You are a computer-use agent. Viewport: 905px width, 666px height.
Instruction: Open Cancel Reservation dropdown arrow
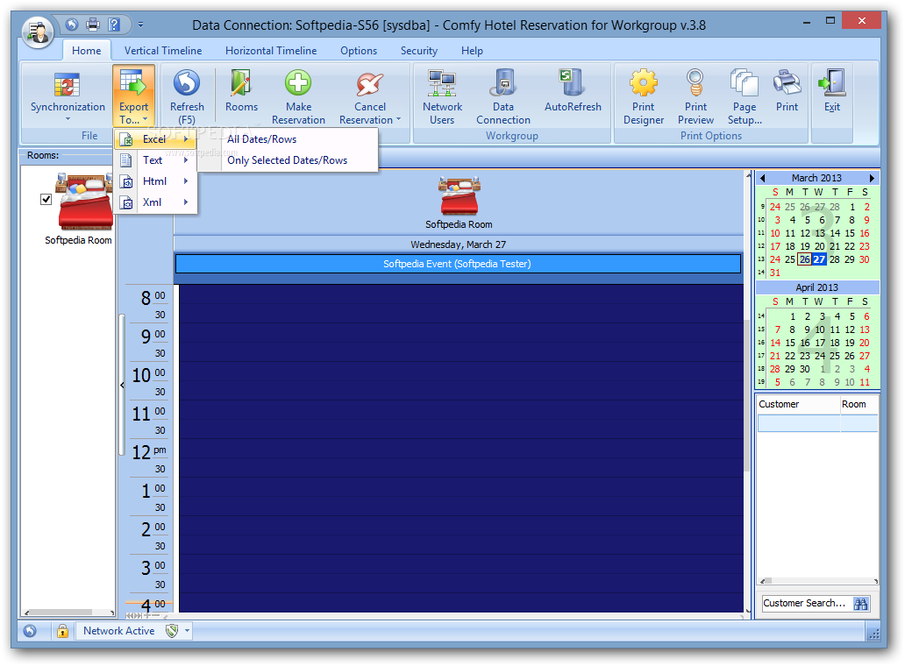click(x=398, y=119)
